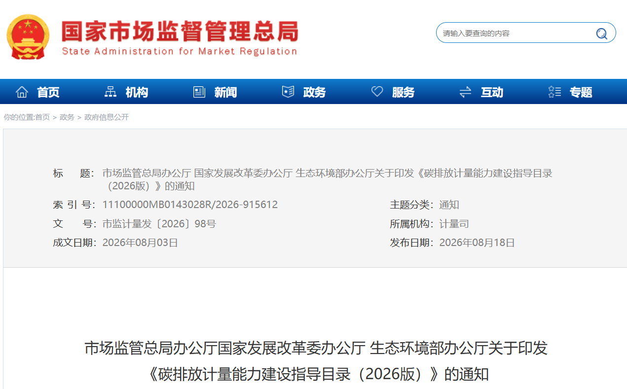Screen dimensions: 627x389
Task: Click the national emblem logo
Action: click(28, 37)
